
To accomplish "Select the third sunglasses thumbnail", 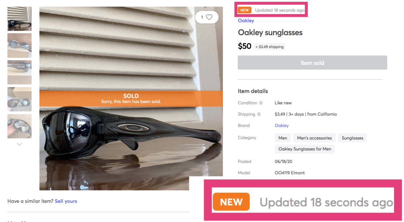I will (x=20, y=72).
